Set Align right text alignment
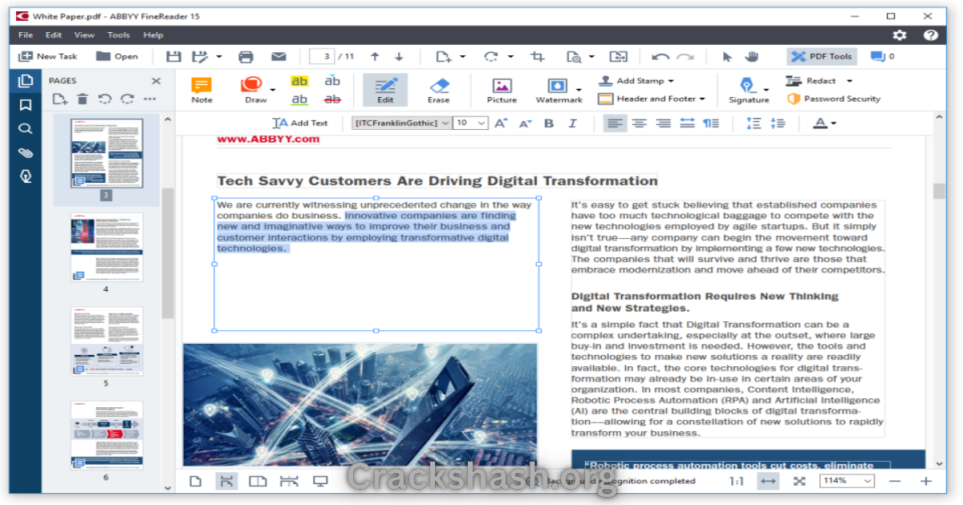The width and height of the screenshot is (963, 505). click(663, 123)
